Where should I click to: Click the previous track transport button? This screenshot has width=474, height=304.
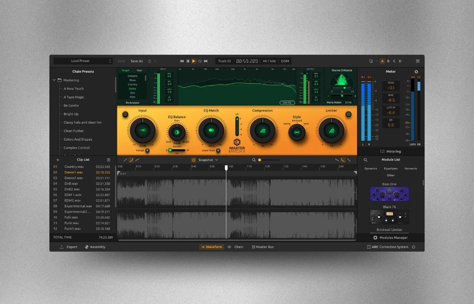pos(188,61)
